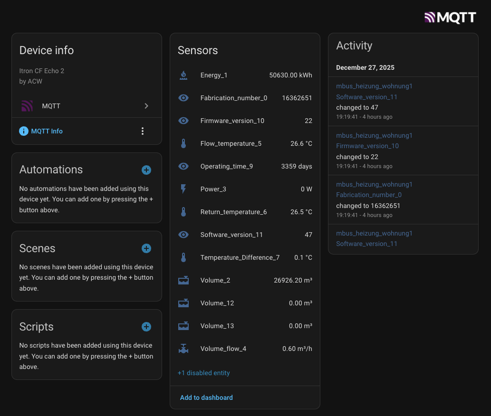Click the eye icon next to Fabrication_number_0
The height and width of the screenshot is (416, 491).
(x=183, y=98)
